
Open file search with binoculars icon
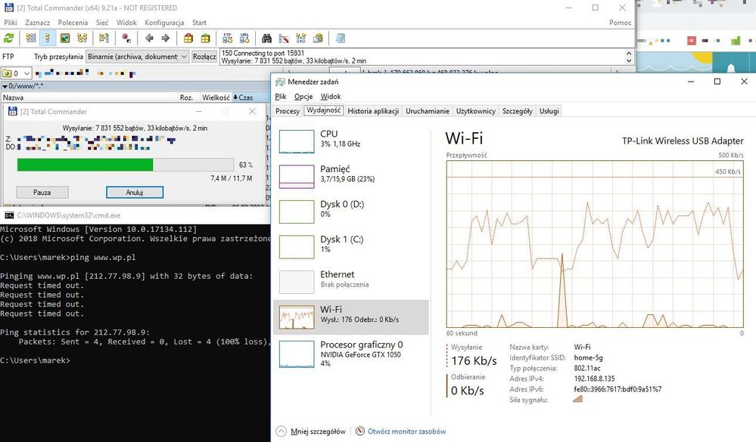[266, 38]
